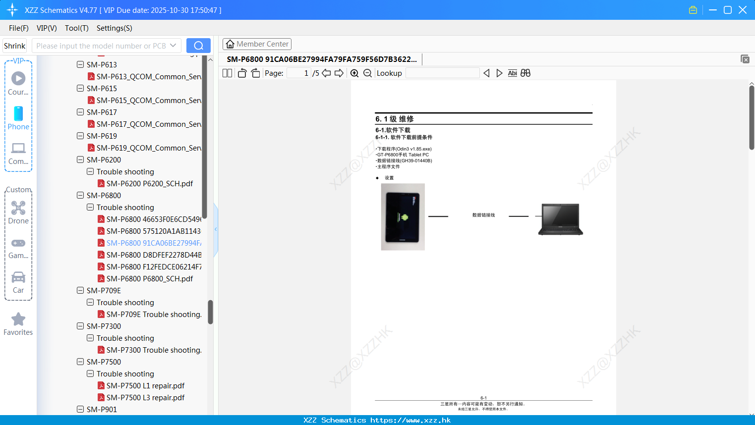Open SM-P6800 D8DFEF2278D44B file
This screenshot has height=425, width=755.
pyautogui.click(x=149, y=255)
